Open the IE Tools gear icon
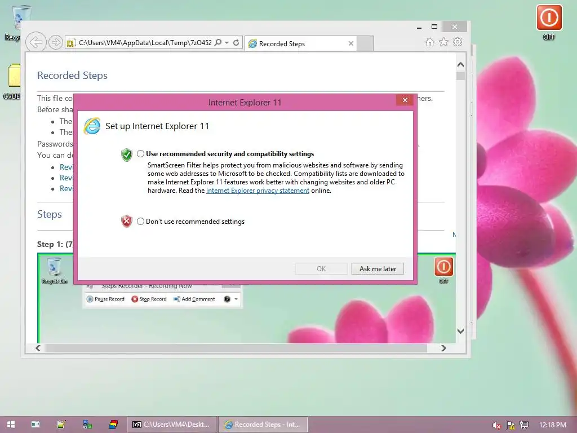Screen dimensions: 577x433 click(x=458, y=42)
